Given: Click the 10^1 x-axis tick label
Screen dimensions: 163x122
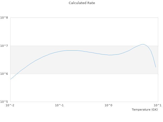Looking at the screenshot, I should pyautogui.click(x=158, y=105).
